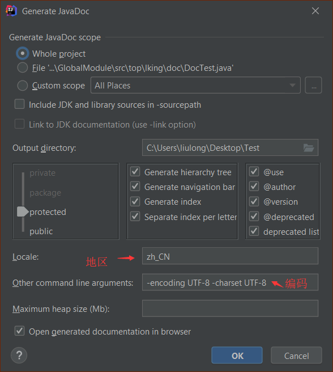The width and height of the screenshot is (333, 372).
Task: Set visibility slider to public level
Action: [x=41, y=231]
